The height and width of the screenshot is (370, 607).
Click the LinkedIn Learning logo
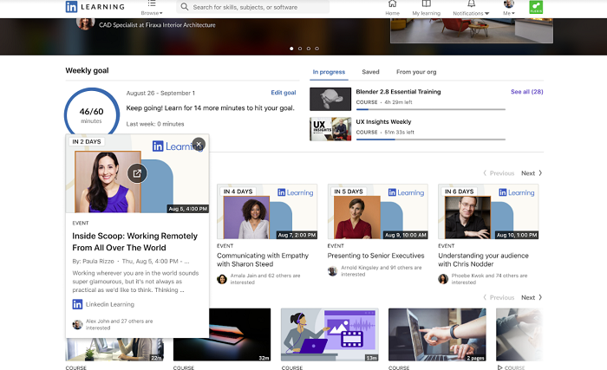click(x=95, y=7)
